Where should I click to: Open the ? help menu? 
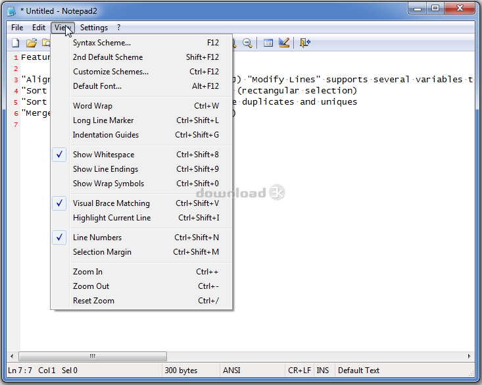point(118,28)
